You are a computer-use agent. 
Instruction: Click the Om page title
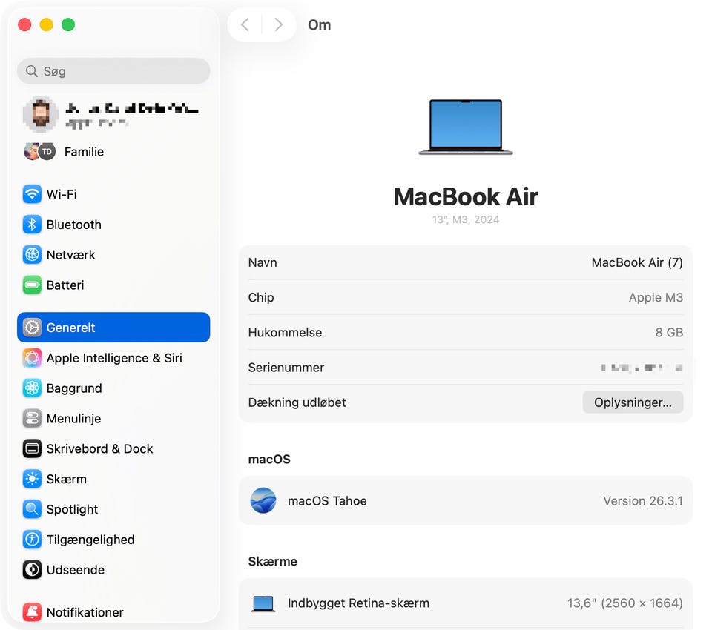point(319,25)
